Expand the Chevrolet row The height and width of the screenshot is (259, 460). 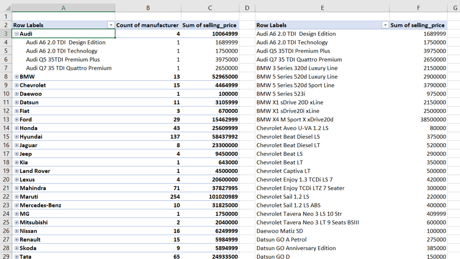click(16, 86)
